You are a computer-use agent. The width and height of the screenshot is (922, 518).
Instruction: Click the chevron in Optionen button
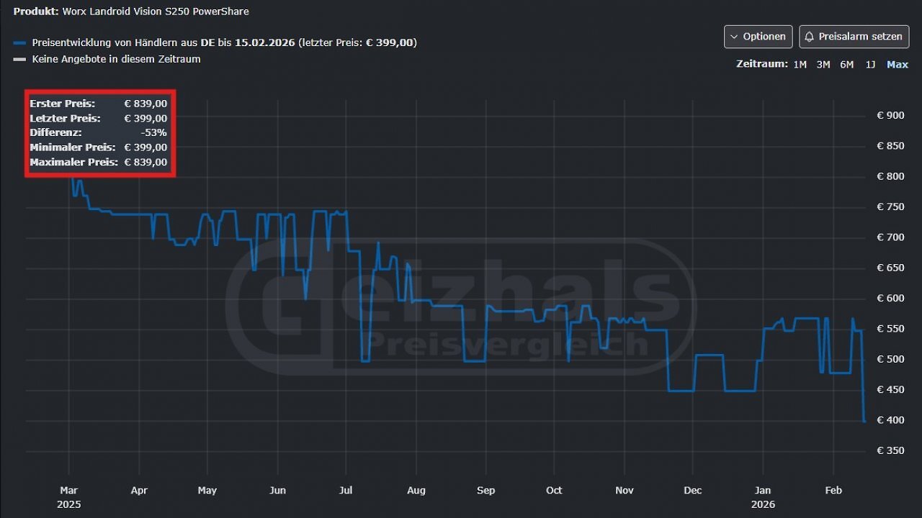click(x=735, y=37)
